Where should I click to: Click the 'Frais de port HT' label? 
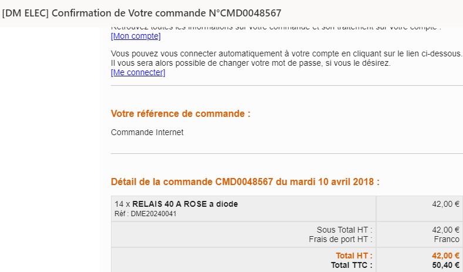click(340, 239)
